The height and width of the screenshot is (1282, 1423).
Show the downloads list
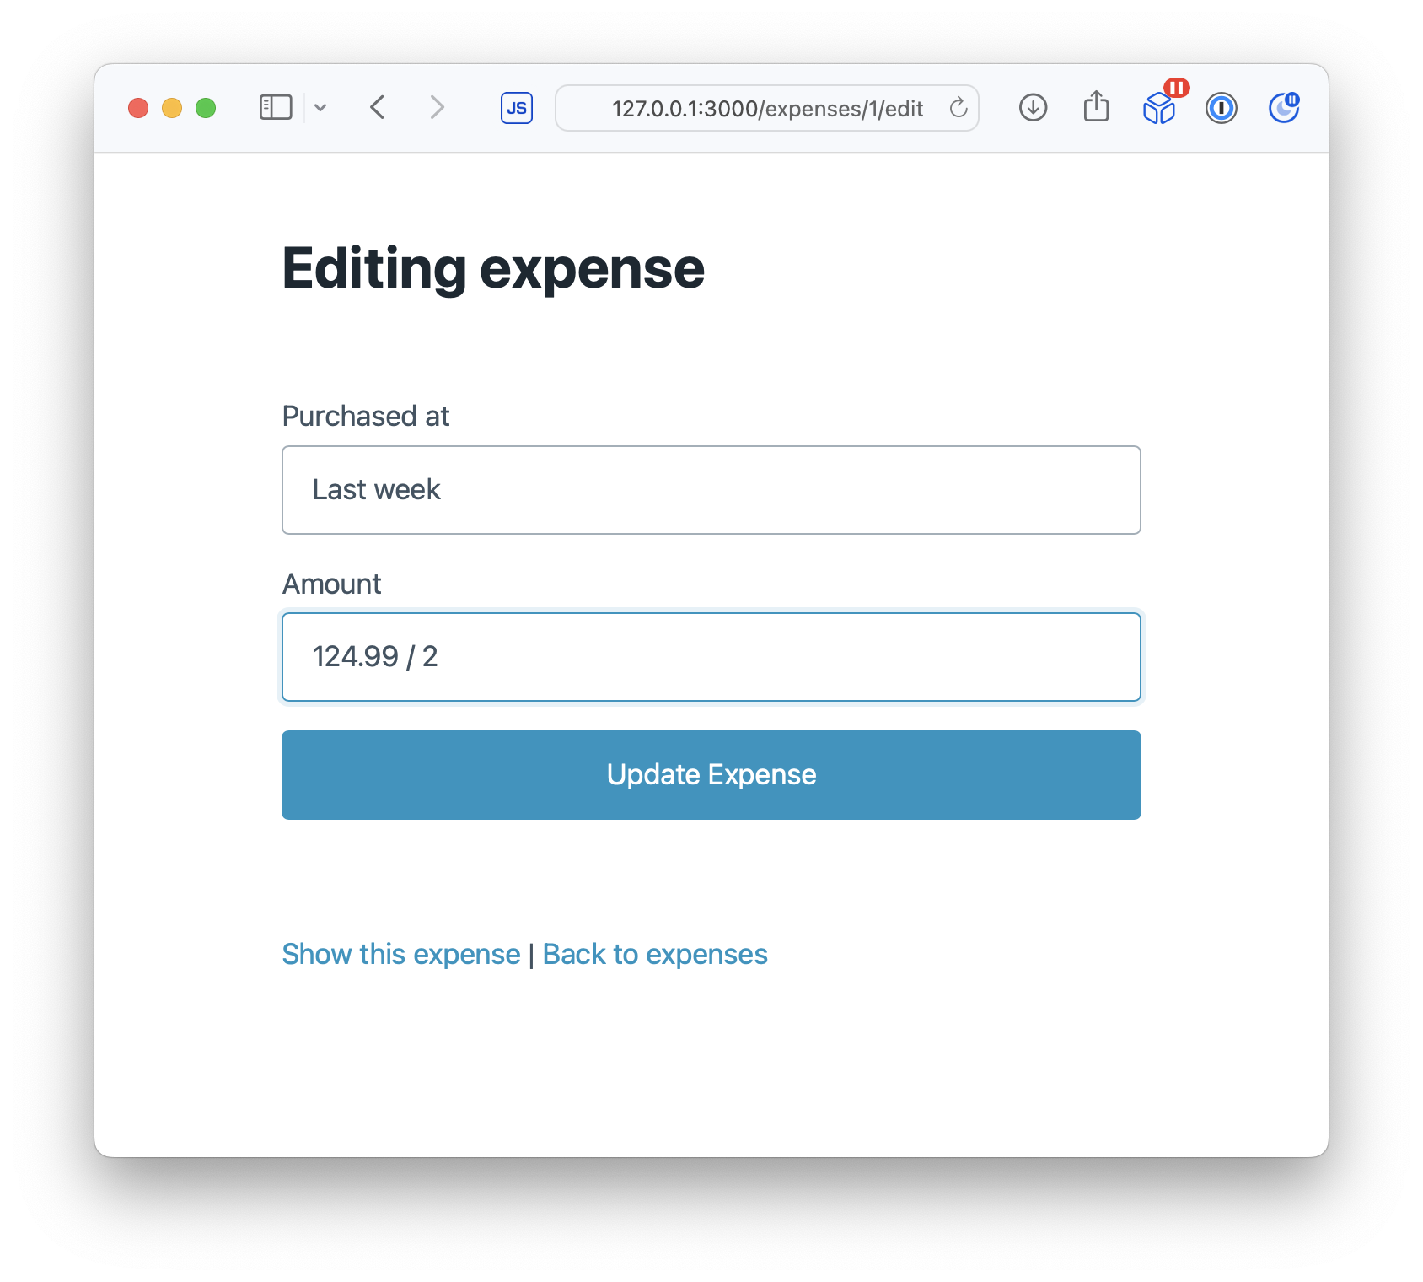click(1033, 108)
